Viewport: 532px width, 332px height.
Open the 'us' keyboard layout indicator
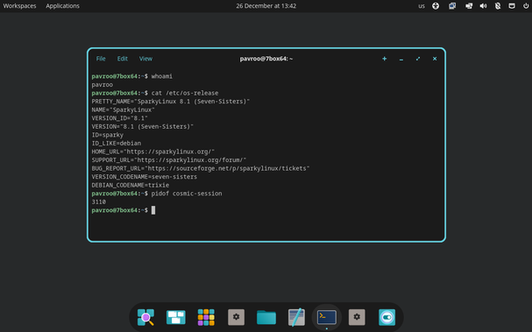click(x=422, y=6)
